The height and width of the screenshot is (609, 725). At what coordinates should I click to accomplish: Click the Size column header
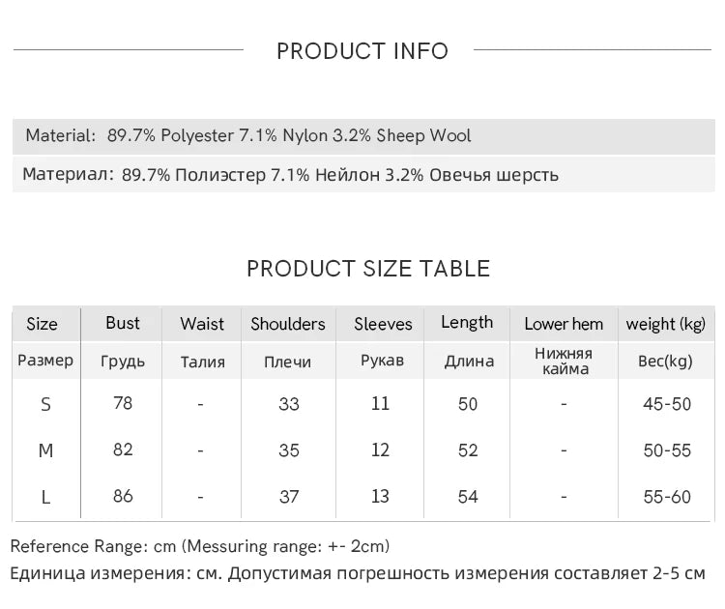(x=43, y=324)
